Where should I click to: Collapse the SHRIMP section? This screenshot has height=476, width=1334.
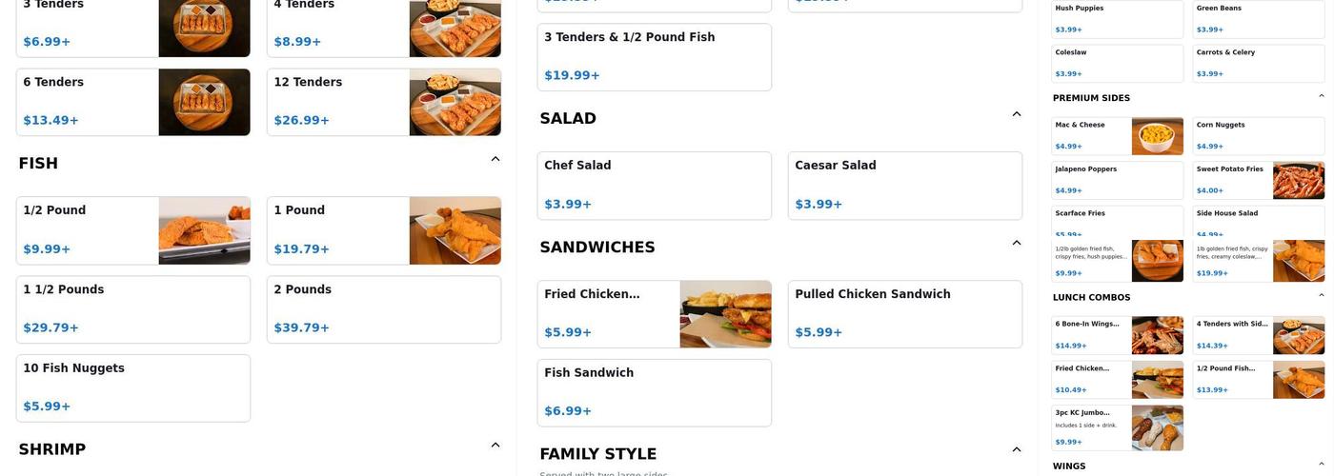pyautogui.click(x=495, y=445)
